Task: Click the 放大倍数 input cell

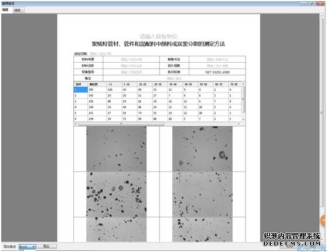Action: coord(217,66)
